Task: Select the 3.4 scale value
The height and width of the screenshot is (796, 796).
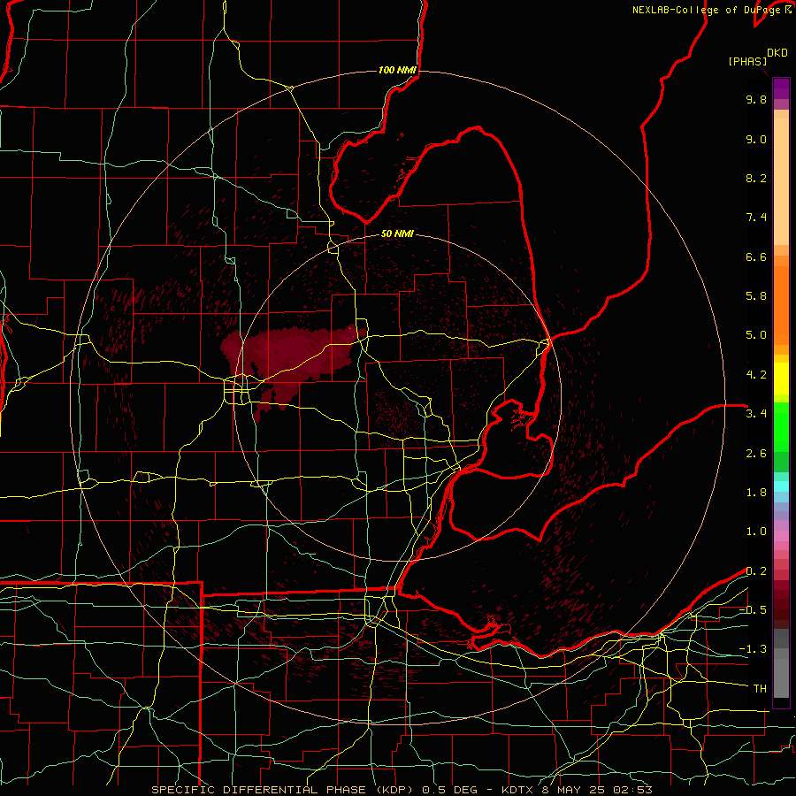Action: tap(756, 414)
